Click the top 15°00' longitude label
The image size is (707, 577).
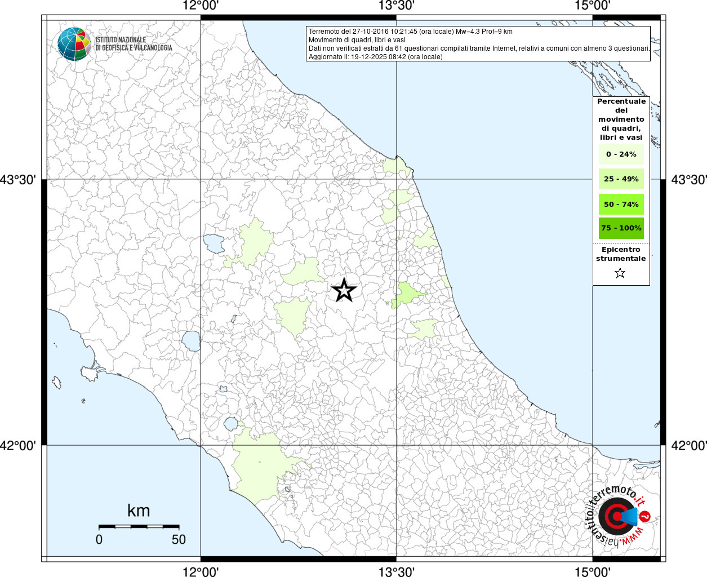coord(592,6)
